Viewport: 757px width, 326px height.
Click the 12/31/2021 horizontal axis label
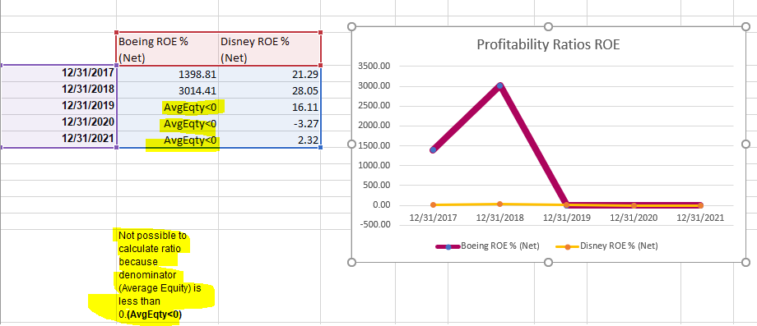[700, 218]
